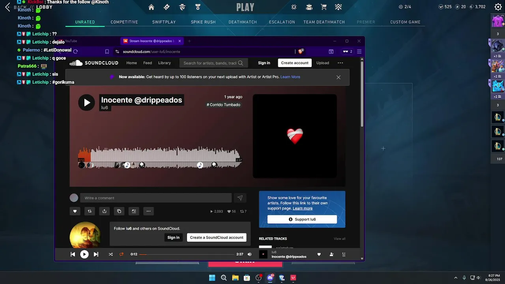Click on the track waveform to seek
505x284 pixels.
160,157
